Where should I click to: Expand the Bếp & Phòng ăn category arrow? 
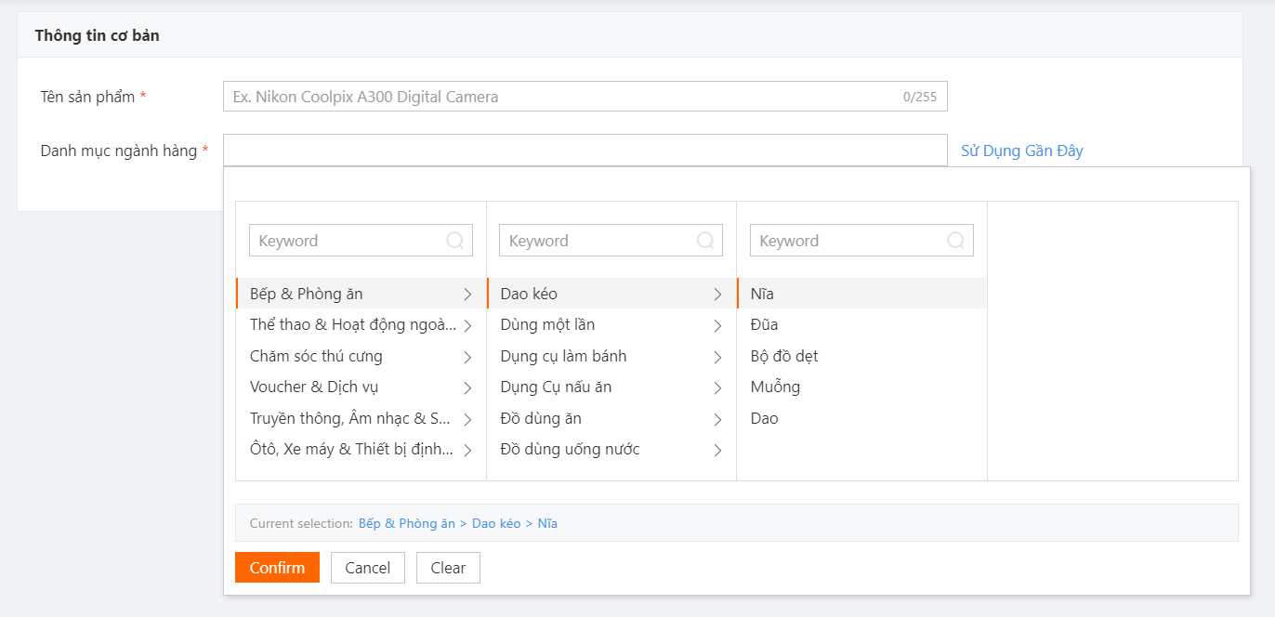tap(467, 295)
